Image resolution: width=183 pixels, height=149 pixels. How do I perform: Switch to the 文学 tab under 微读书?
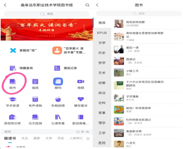tap(49, 138)
